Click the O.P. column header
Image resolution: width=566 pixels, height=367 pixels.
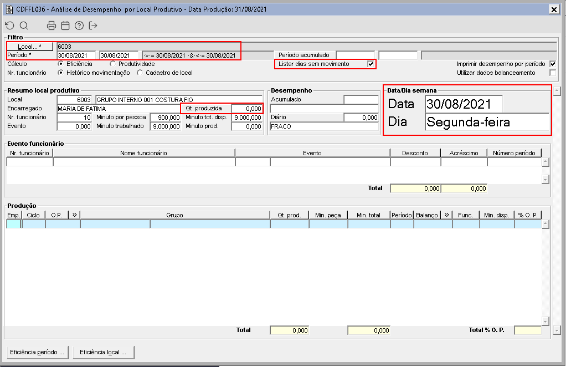[x=56, y=215]
